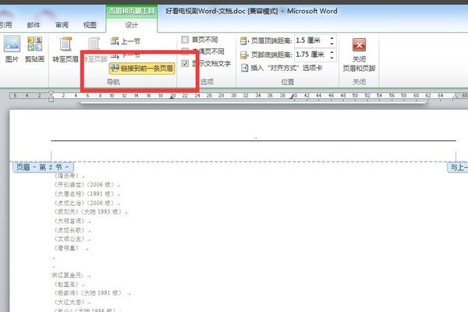The height and width of the screenshot is (312, 468).
Task: Edit the 1.75 厘米 footer distance field
Action: 311,55
